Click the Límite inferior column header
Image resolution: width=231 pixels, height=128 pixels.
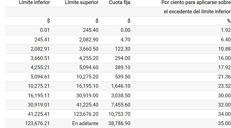click(34, 2)
